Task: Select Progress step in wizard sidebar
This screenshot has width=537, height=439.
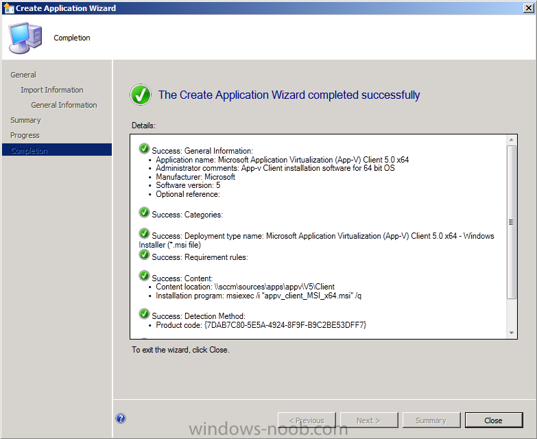Action: [25, 135]
